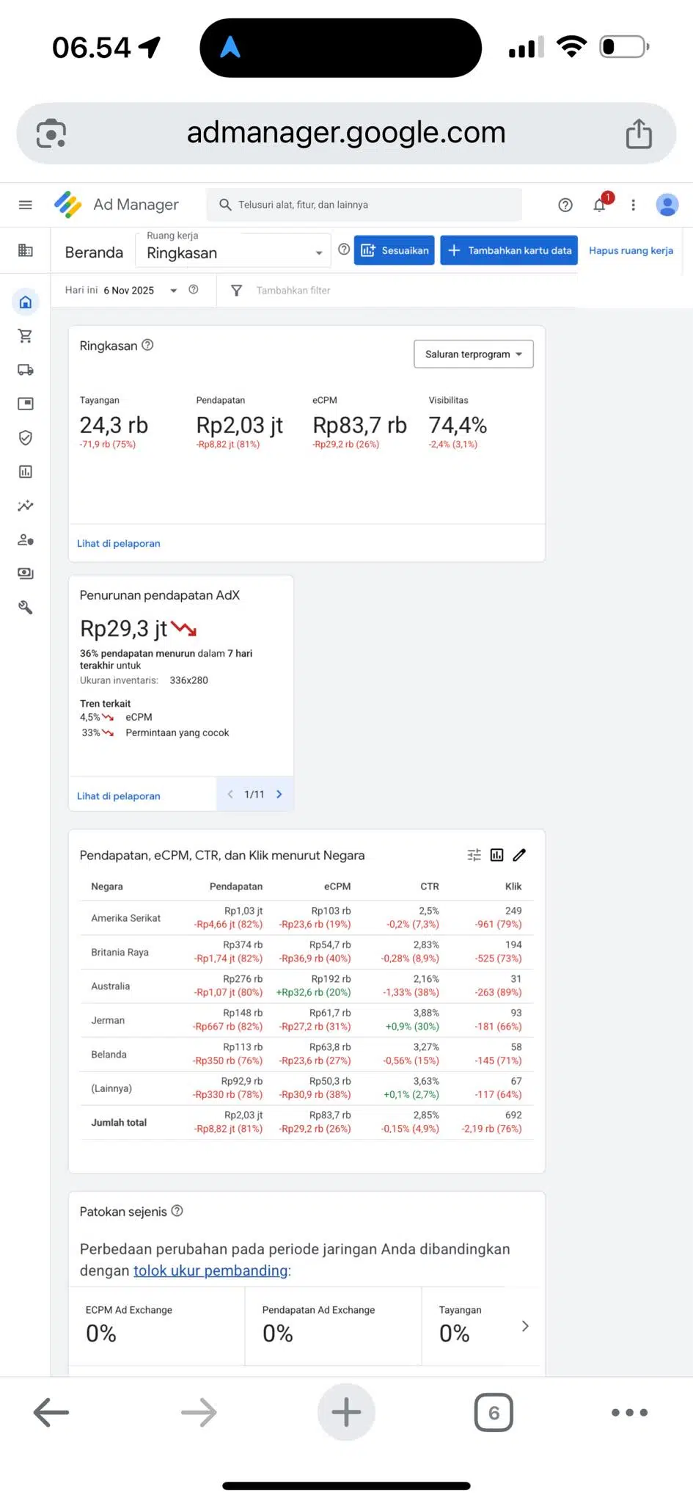
Task: Open the hamburger main menu
Action: tap(25, 205)
